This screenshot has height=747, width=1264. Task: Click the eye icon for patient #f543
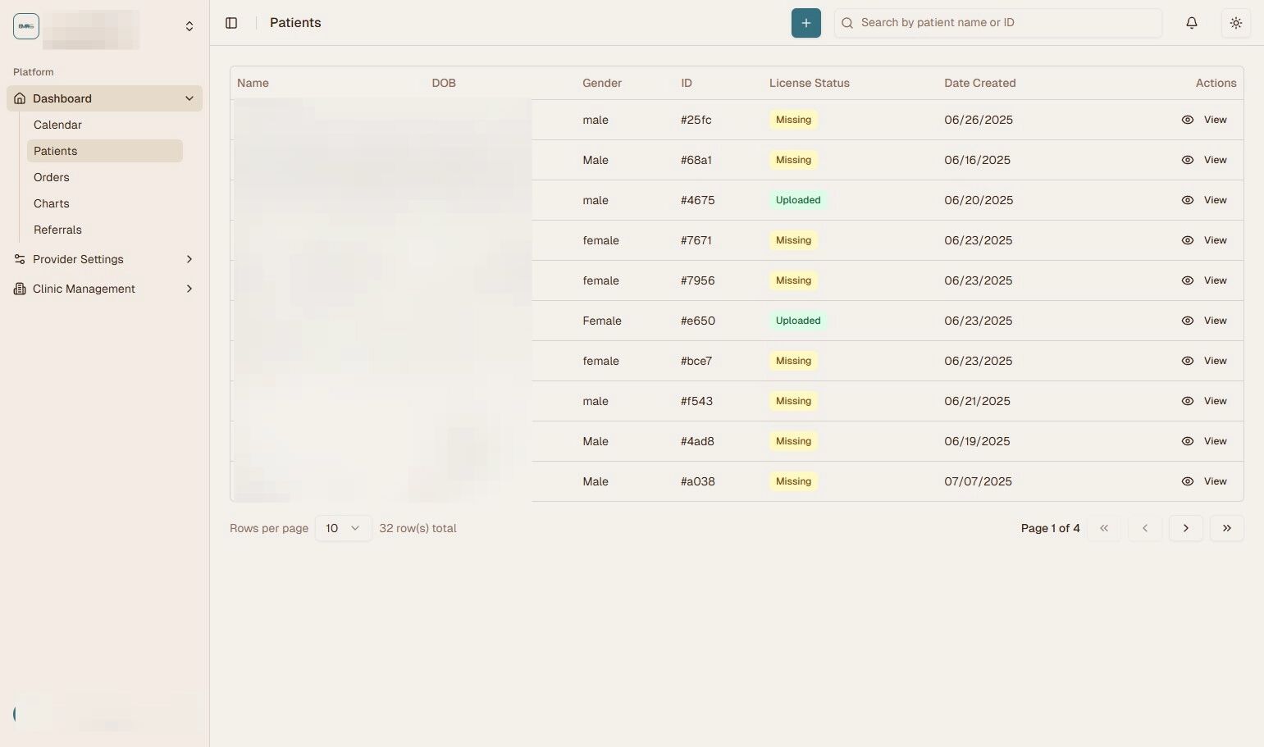click(1187, 401)
